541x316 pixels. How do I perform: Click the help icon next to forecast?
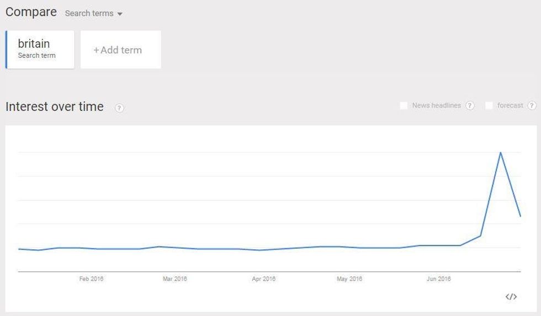(x=532, y=105)
